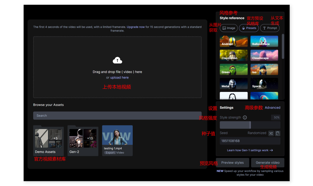This screenshot has height=186, width=313.
Task: Select the Space style preset
Action: point(264,83)
